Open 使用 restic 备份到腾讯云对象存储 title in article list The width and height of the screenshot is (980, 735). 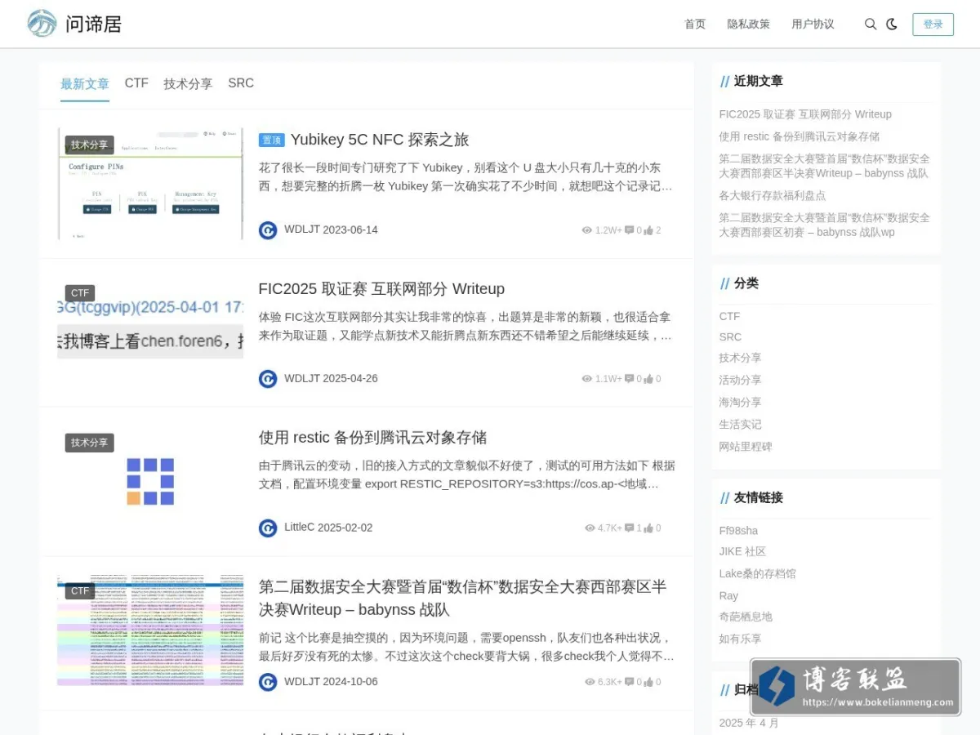pyautogui.click(x=372, y=438)
